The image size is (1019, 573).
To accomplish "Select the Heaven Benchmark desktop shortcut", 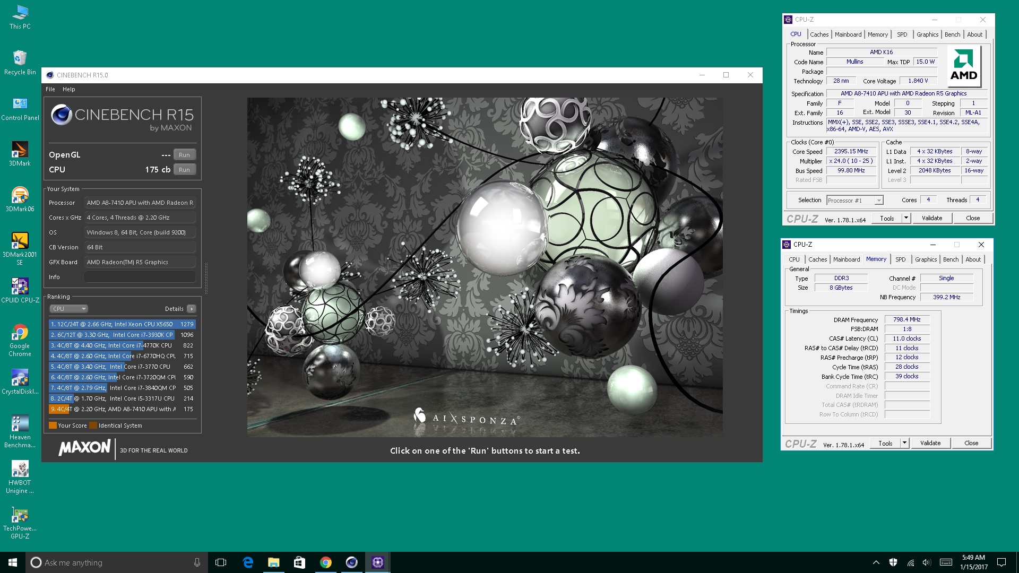I will click(20, 431).
